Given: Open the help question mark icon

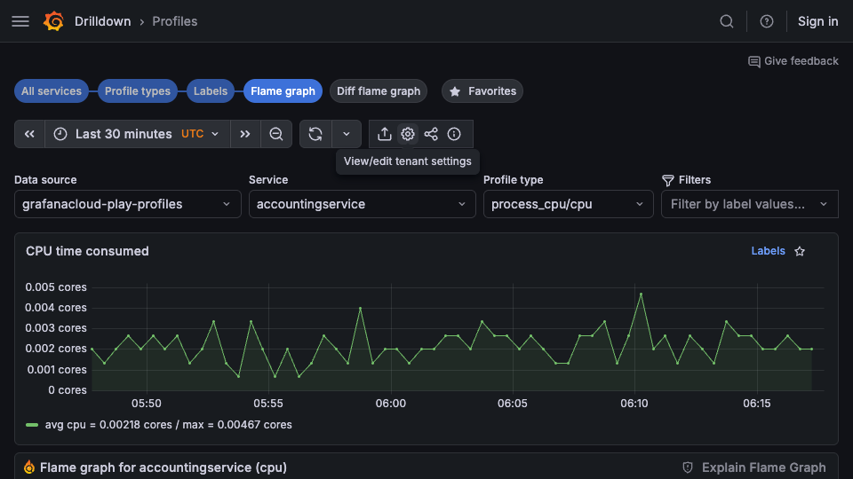Looking at the screenshot, I should coord(767,21).
